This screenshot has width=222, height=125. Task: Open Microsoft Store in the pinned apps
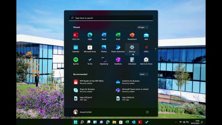(x=90, y=49)
